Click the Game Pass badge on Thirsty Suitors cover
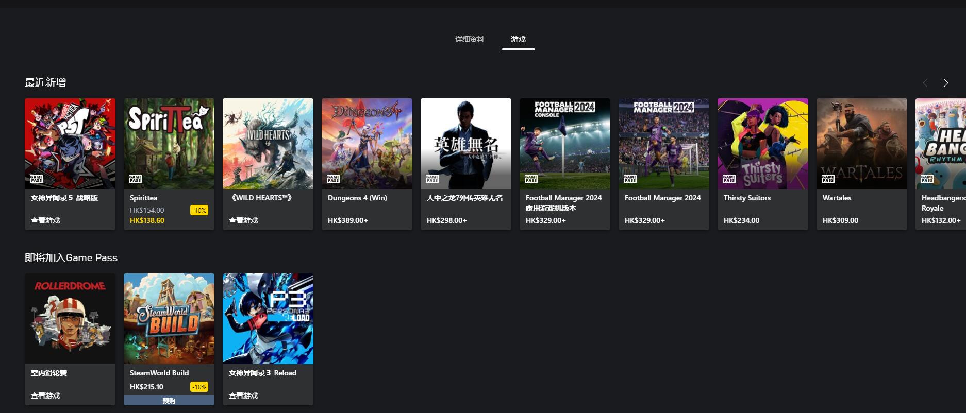The image size is (966, 413). tap(729, 179)
